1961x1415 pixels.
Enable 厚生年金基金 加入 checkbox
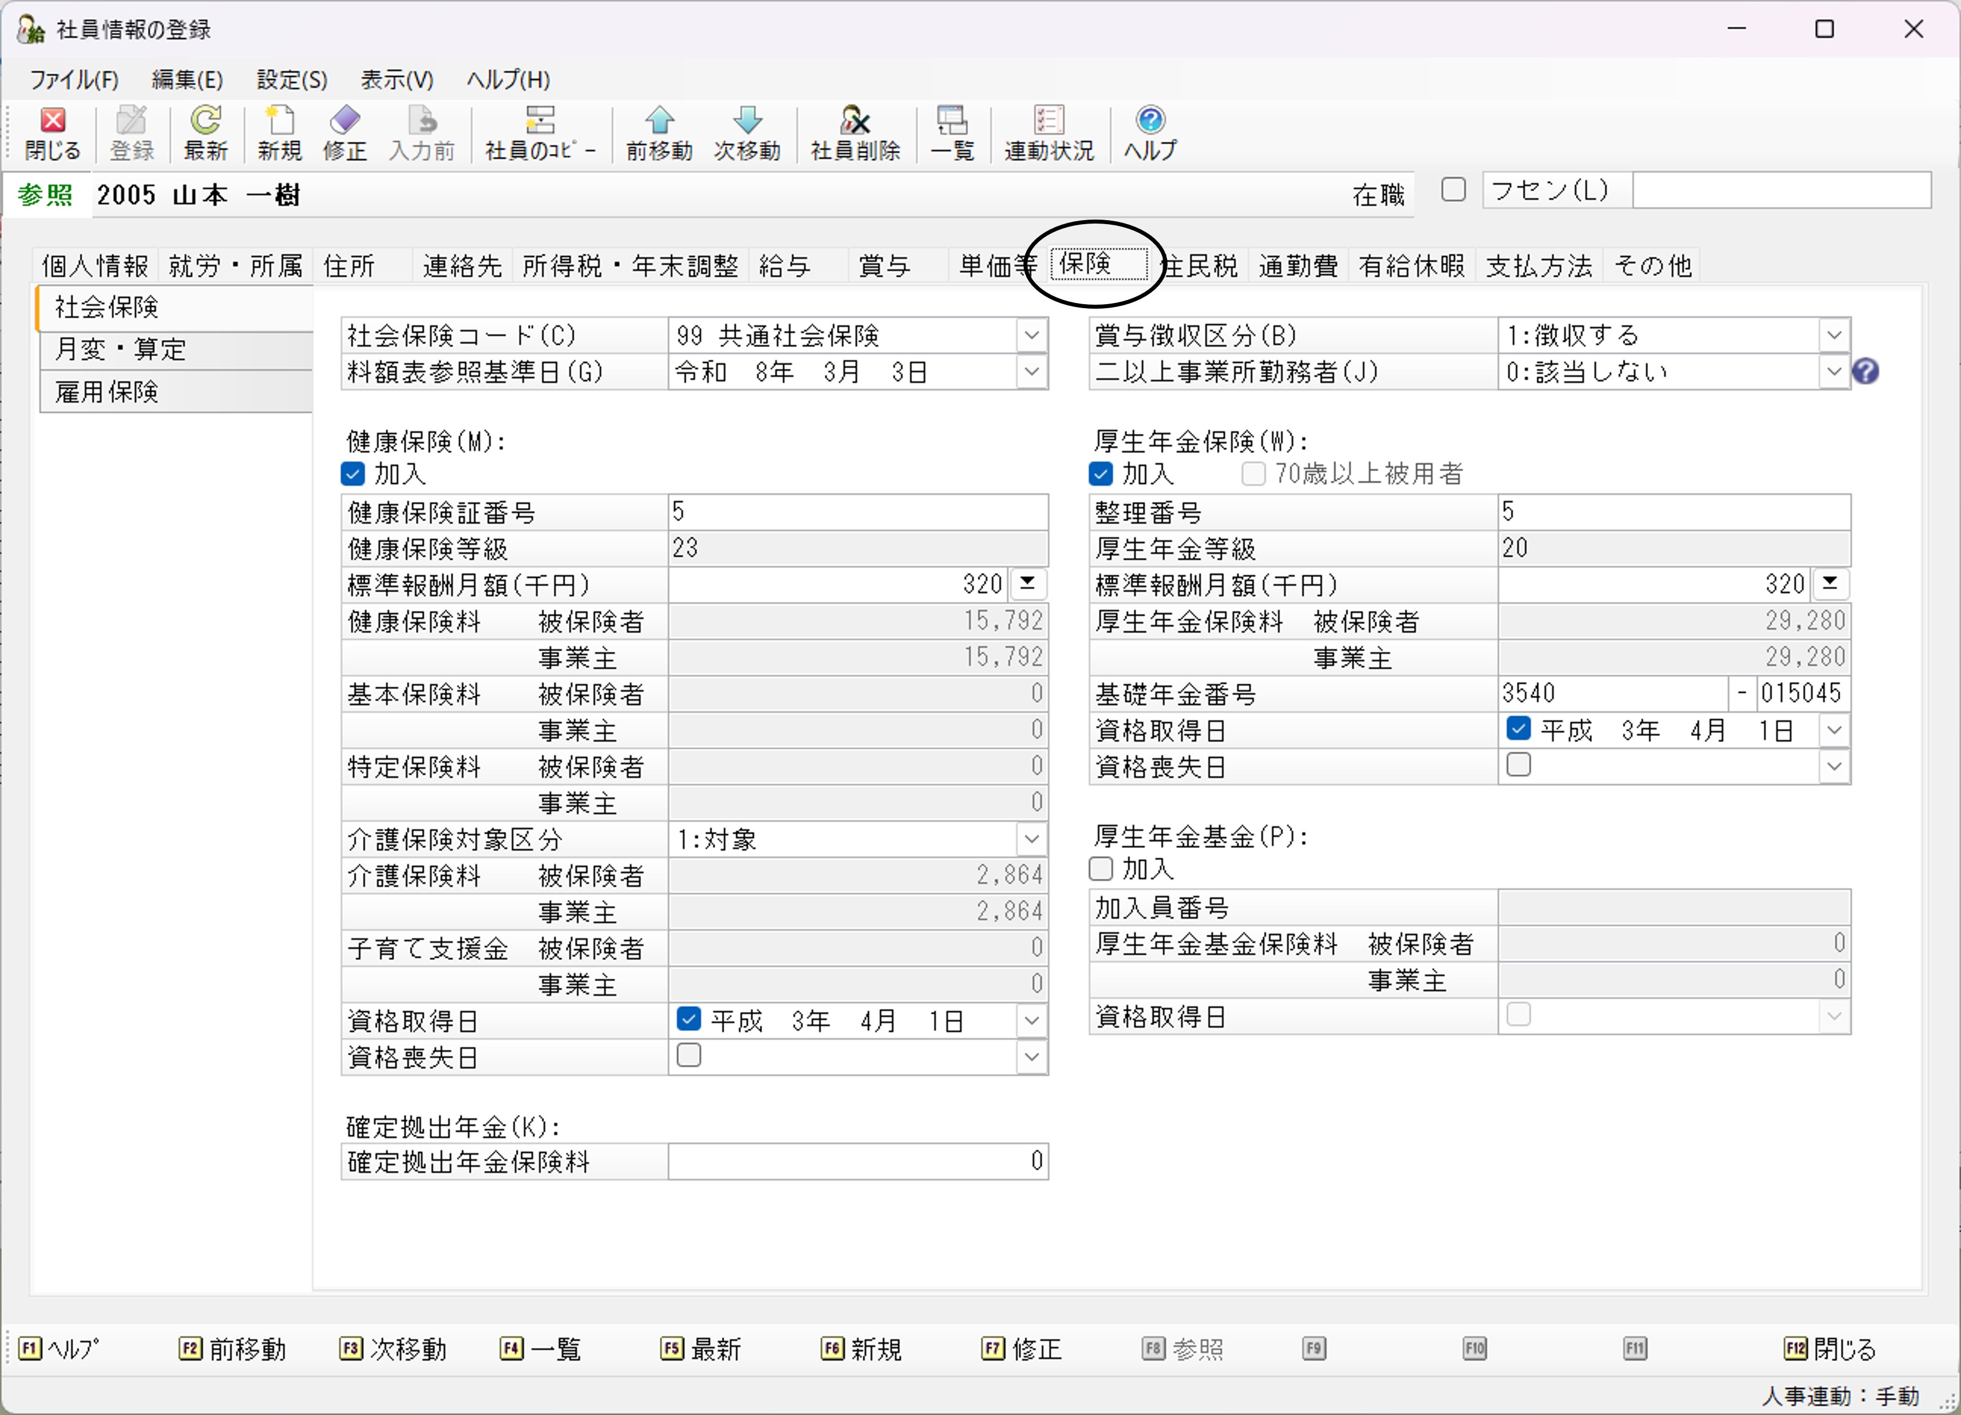coord(1101,868)
